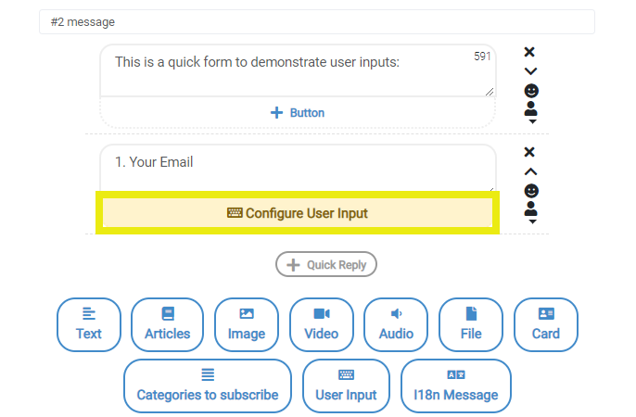Screen dimensions: 636x417
Task: Add an Audio block
Action: 396,324
